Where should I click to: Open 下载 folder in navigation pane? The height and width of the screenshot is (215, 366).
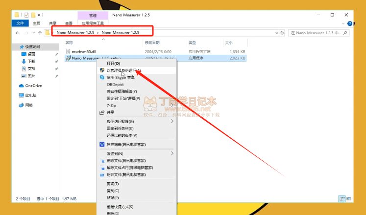tap(31, 62)
